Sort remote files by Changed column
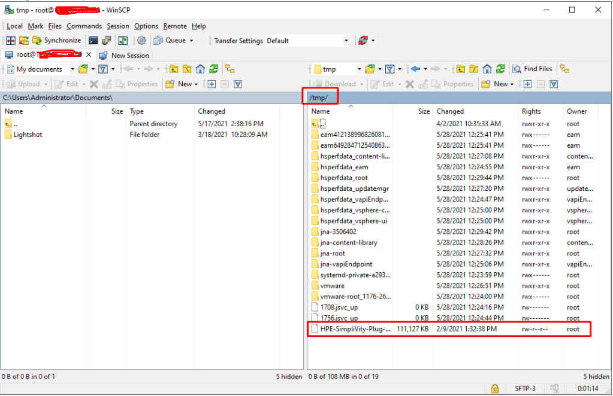The width and height of the screenshot is (613, 396). point(450,111)
